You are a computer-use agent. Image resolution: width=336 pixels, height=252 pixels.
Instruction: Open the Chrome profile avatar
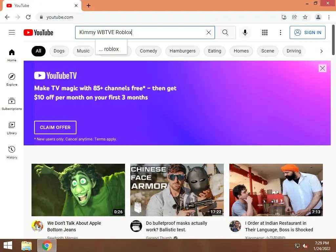coord(318,17)
